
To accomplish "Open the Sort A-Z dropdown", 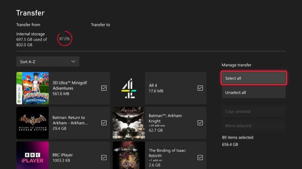I will 48,62.
